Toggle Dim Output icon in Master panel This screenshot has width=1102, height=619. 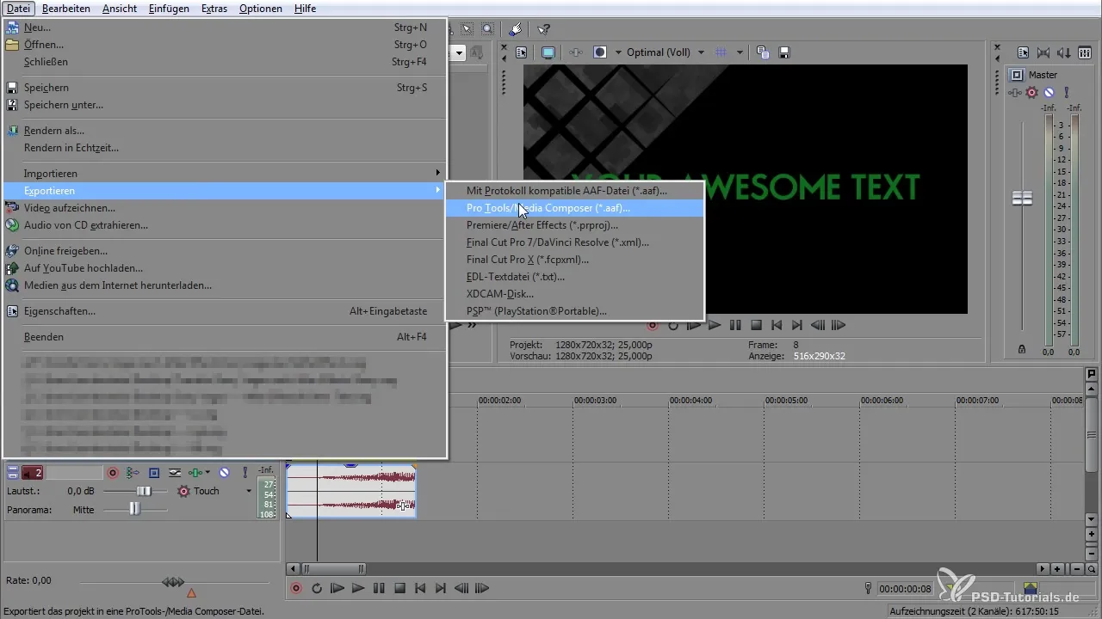click(1064, 52)
